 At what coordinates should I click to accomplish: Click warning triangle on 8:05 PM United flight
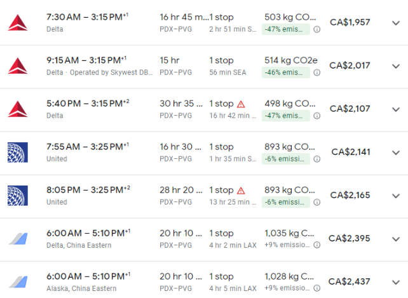241,191
